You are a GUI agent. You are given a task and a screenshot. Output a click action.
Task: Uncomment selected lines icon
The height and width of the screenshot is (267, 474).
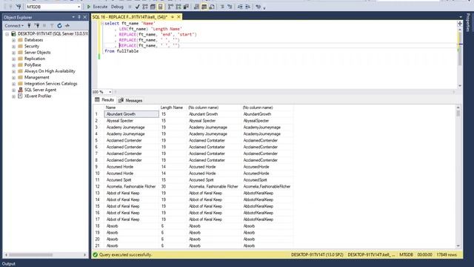[230, 7]
